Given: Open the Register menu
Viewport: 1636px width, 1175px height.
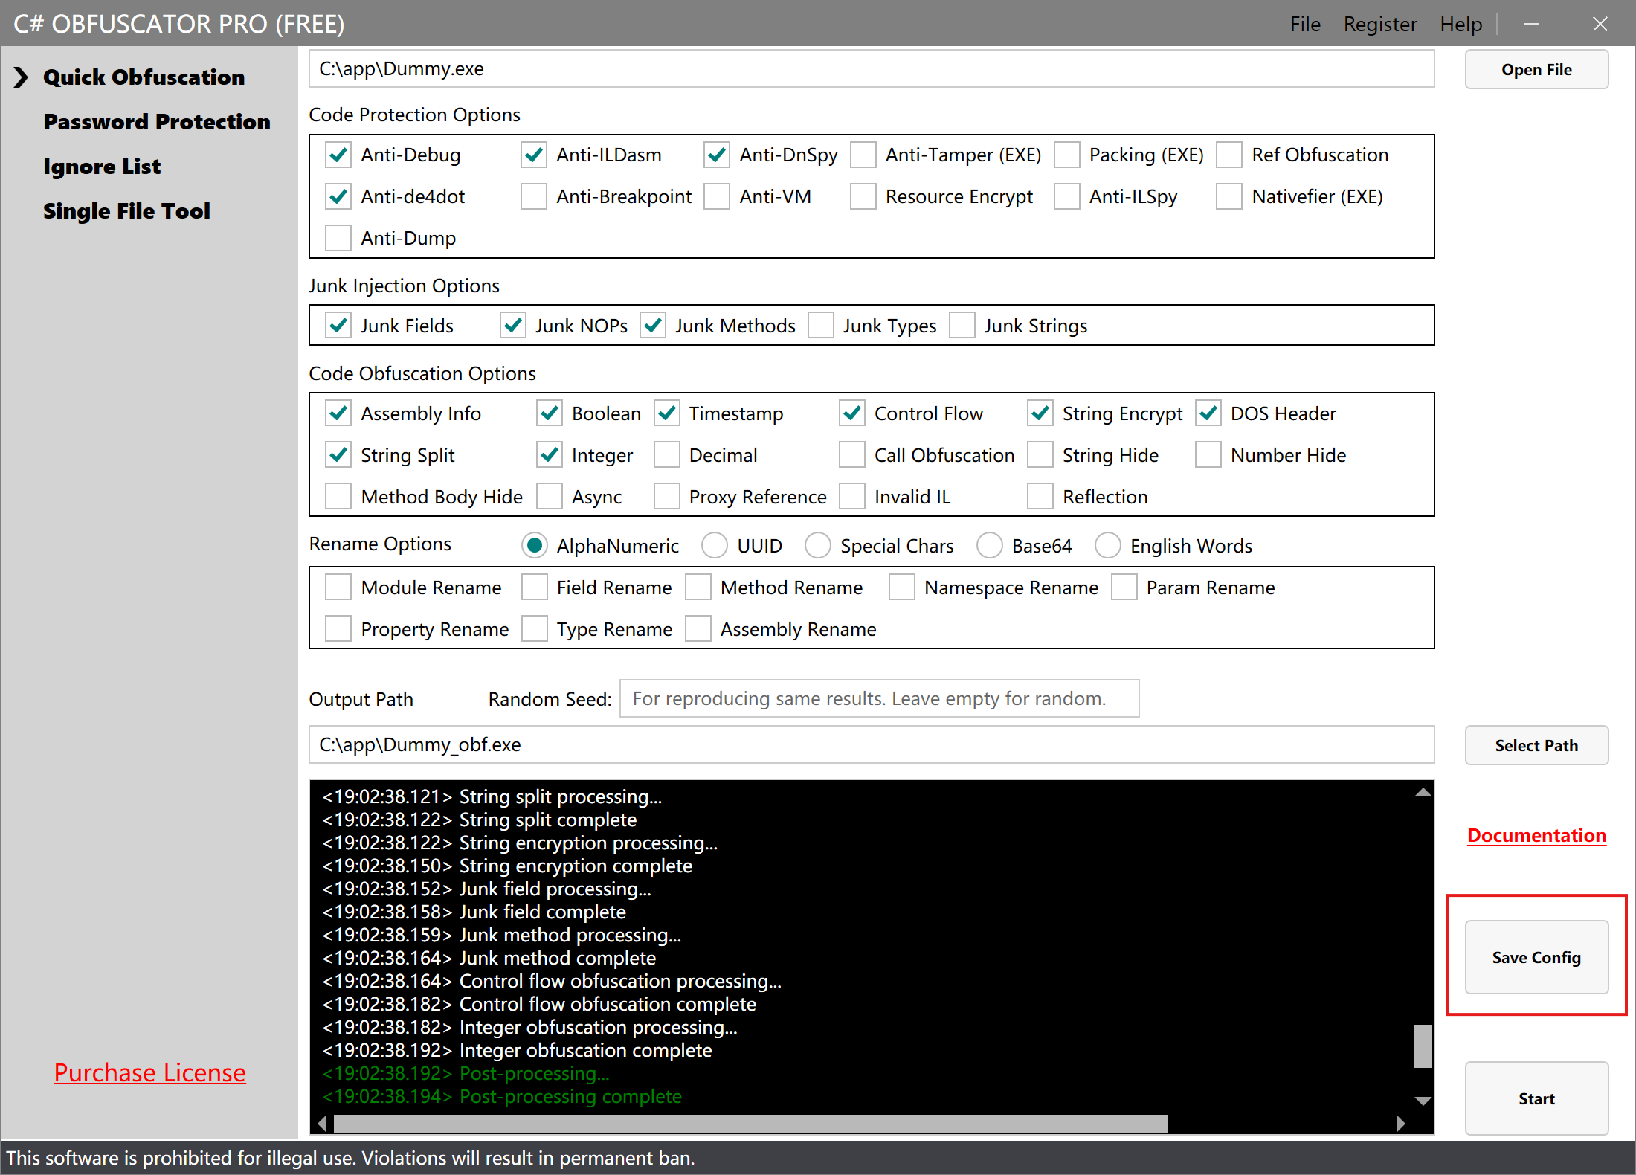Looking at the screenshot, I should point(1380,23).
